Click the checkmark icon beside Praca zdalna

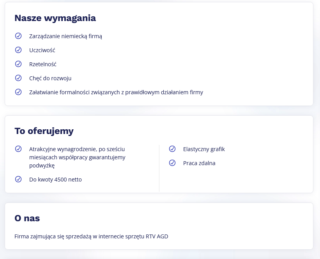pyautogui.click(x=172, y=163)
